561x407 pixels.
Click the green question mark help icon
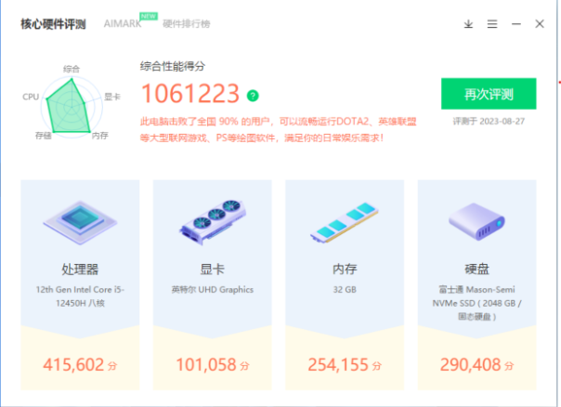tap(253, 96)
